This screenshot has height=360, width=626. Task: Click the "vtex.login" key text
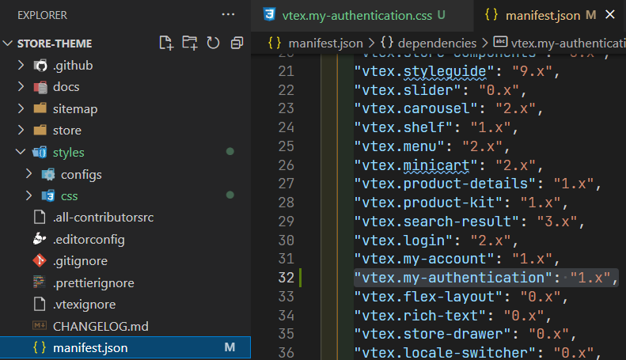click(x=404, y=241)
